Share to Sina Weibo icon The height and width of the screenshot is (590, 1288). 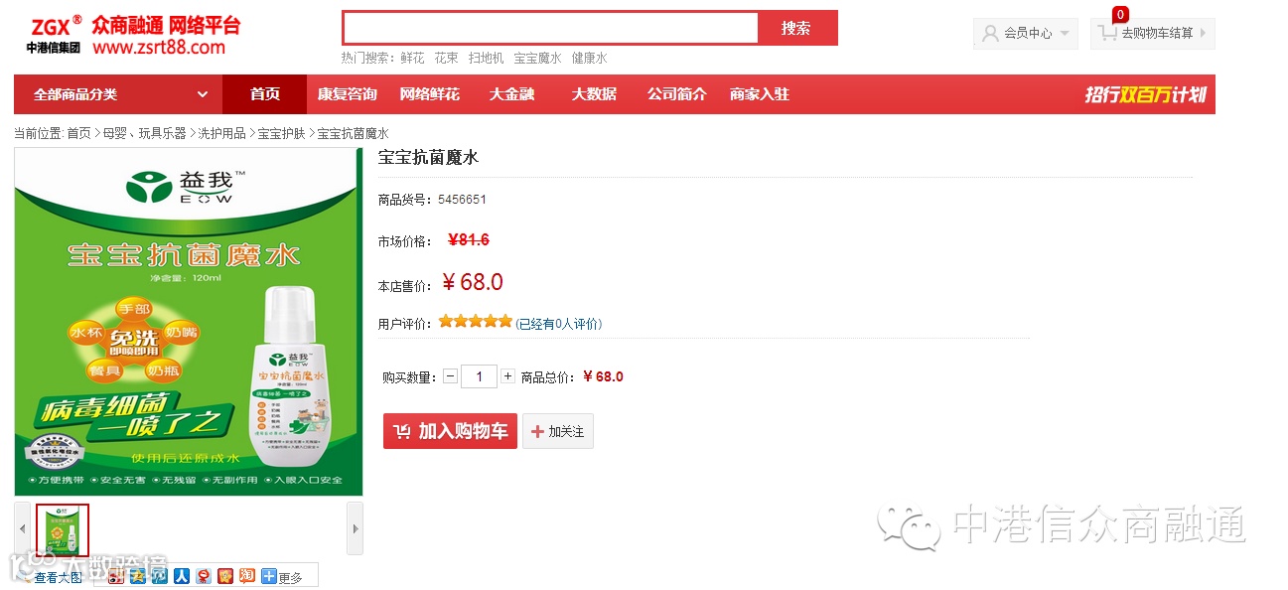pyautogui.click(x=116, y=576)
